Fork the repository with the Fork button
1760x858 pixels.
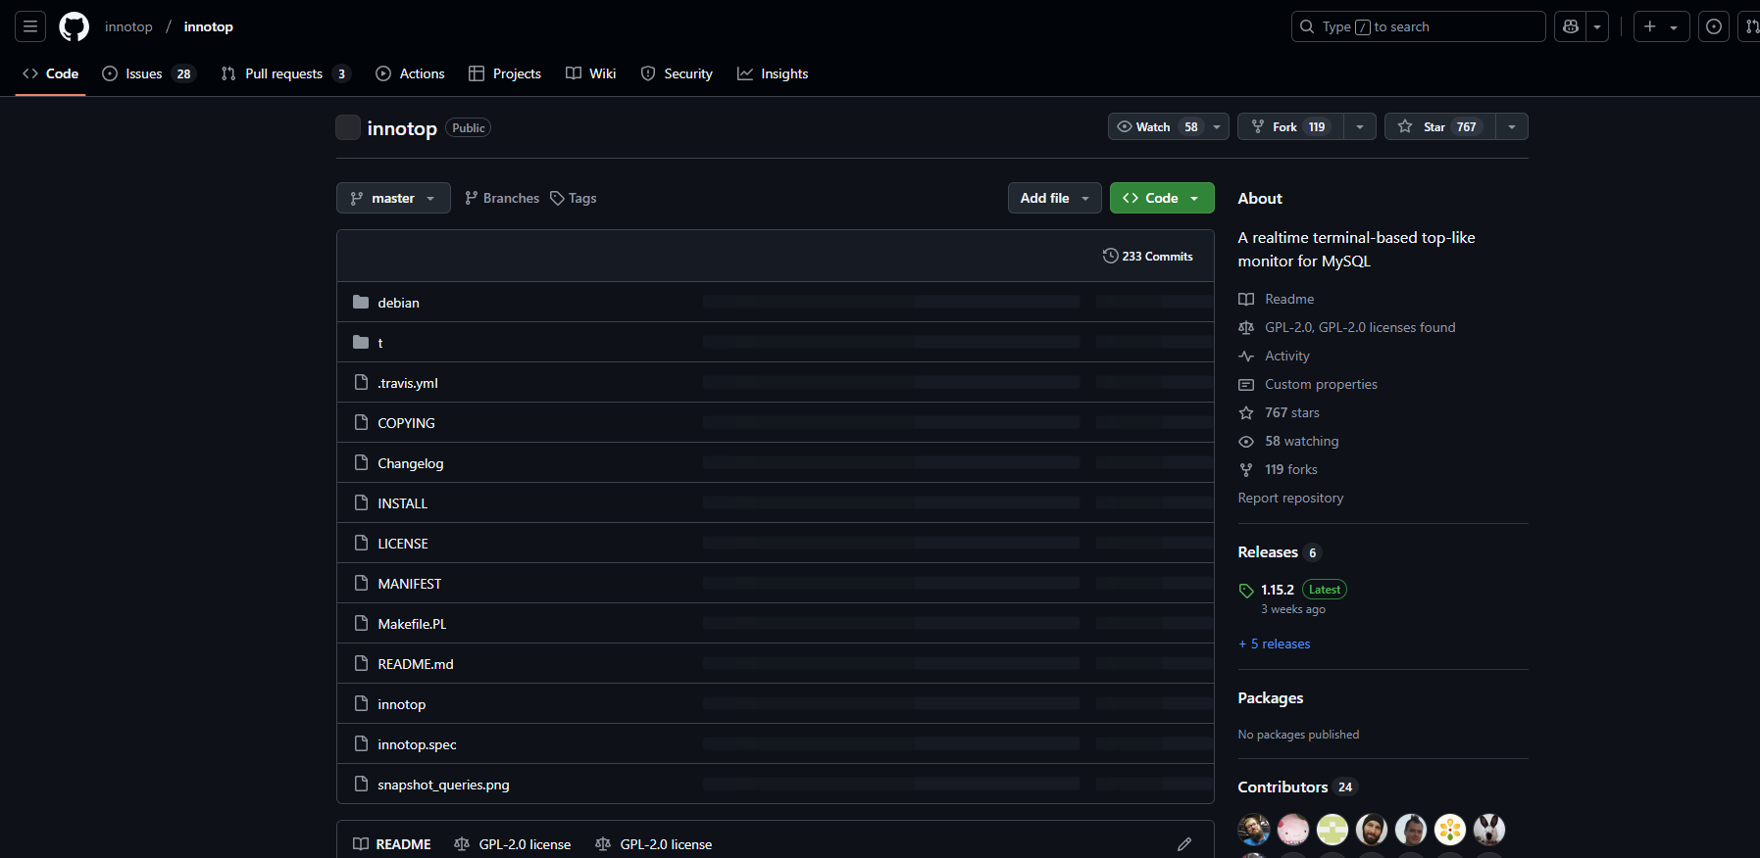coord(1290,126)
